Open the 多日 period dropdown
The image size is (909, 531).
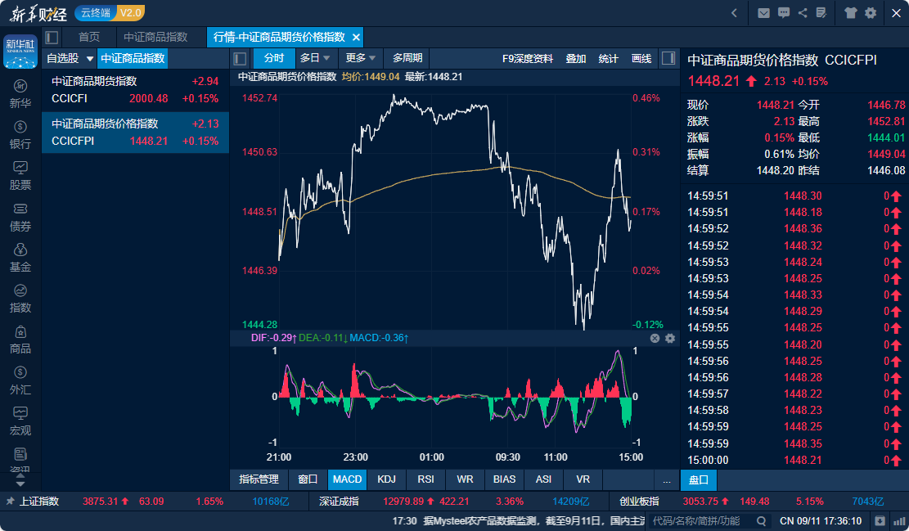click(315, 58)
